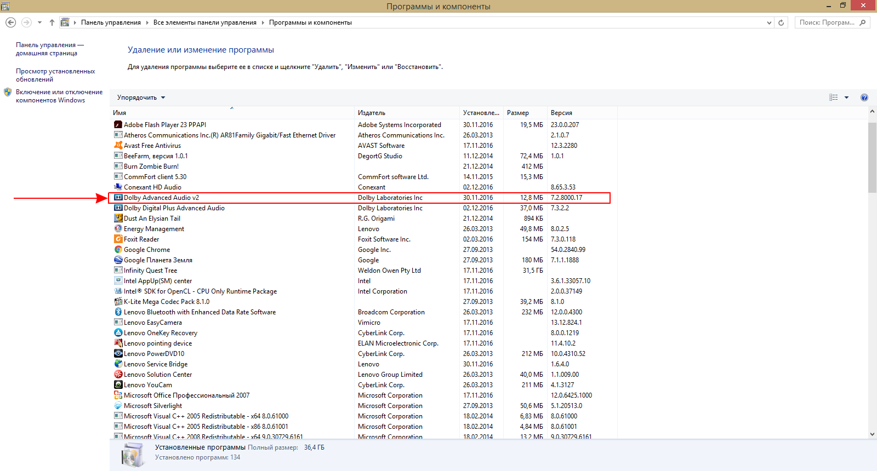Click the Back navigation arrow
Image resolution: width=877 pixels, height=471 pixels.
pos(10,22)
